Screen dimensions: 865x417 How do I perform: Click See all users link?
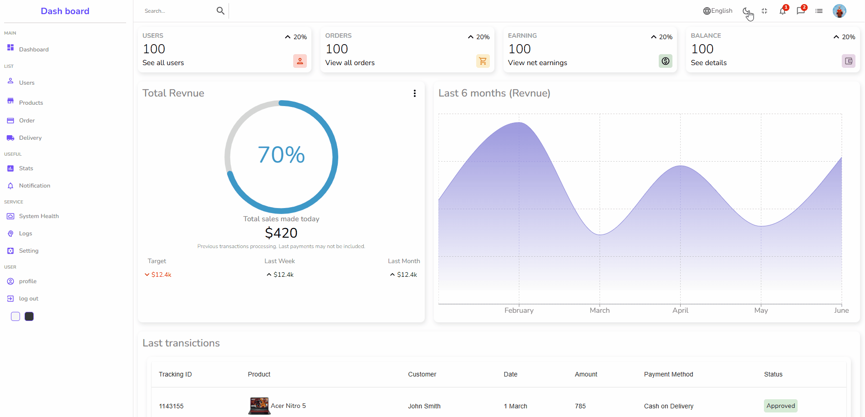point(163,63)
